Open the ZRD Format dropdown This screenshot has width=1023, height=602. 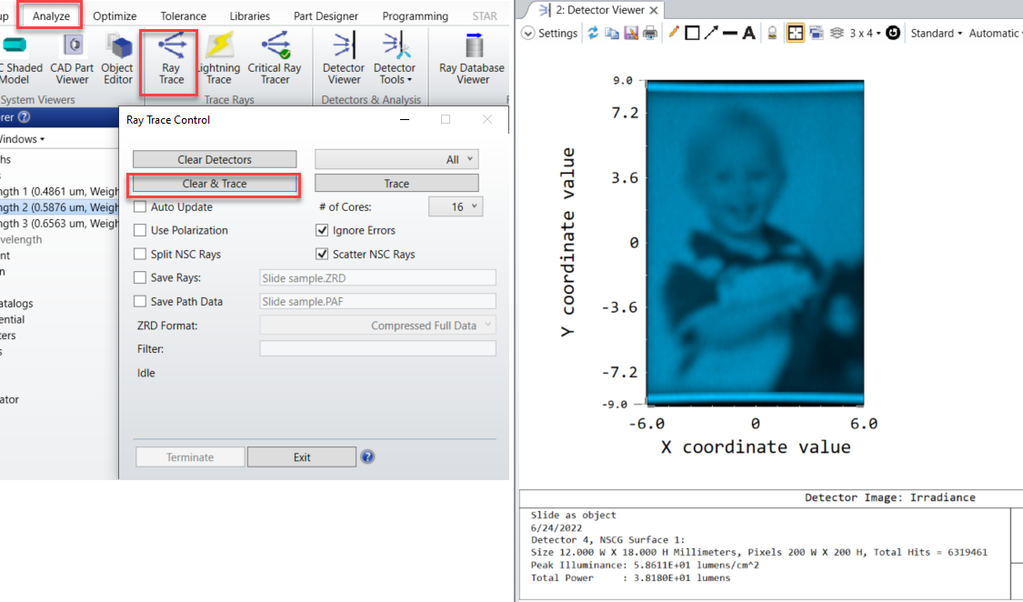[377, 326]
